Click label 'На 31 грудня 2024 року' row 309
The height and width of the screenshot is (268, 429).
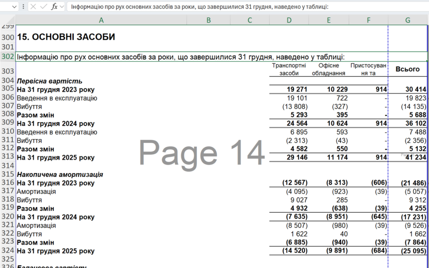point(56,124)
